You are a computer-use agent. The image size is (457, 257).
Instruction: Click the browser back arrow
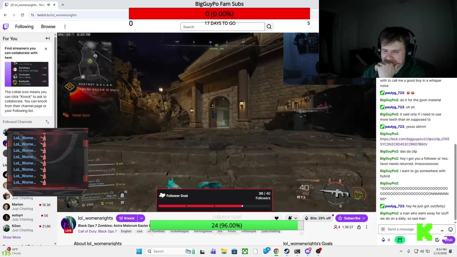point(5,15)
